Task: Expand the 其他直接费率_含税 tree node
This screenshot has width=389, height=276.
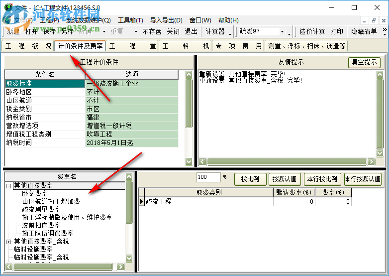Action: (8, 242)
